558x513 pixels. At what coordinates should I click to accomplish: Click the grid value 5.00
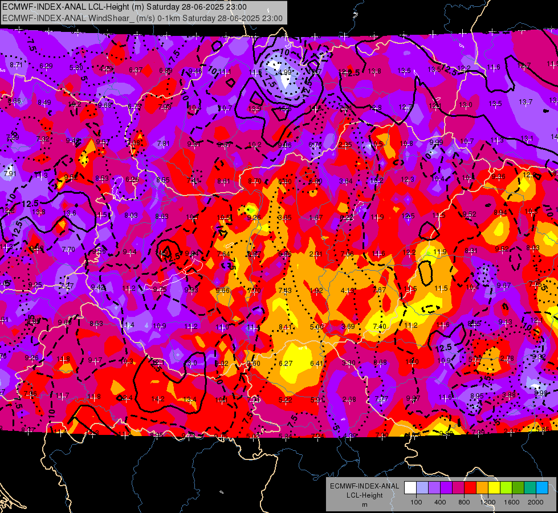[316, 327]
